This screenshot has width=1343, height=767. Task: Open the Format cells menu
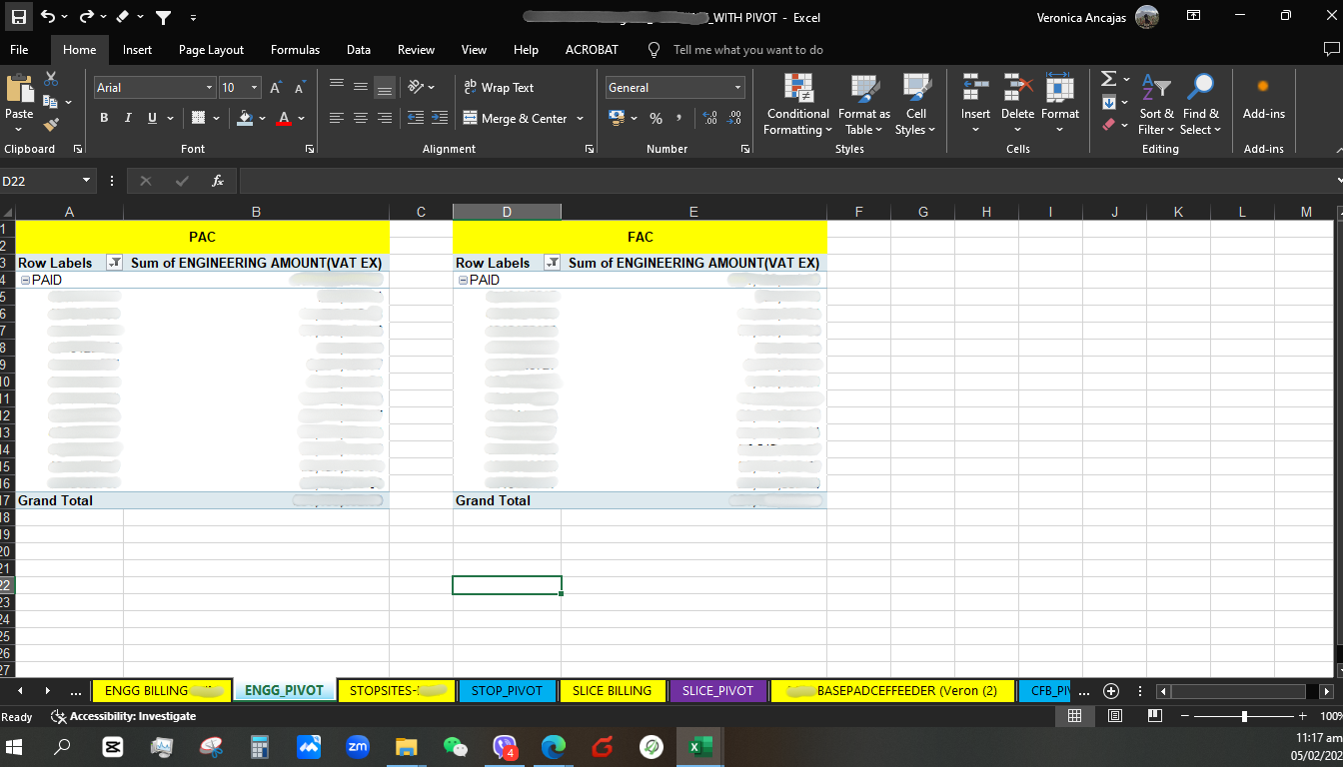tap(1060, 104)
